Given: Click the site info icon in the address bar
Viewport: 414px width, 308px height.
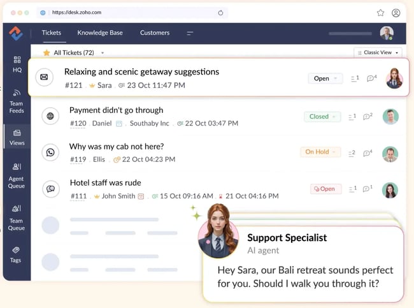Looking at the screenshot, I should (43, 12).
